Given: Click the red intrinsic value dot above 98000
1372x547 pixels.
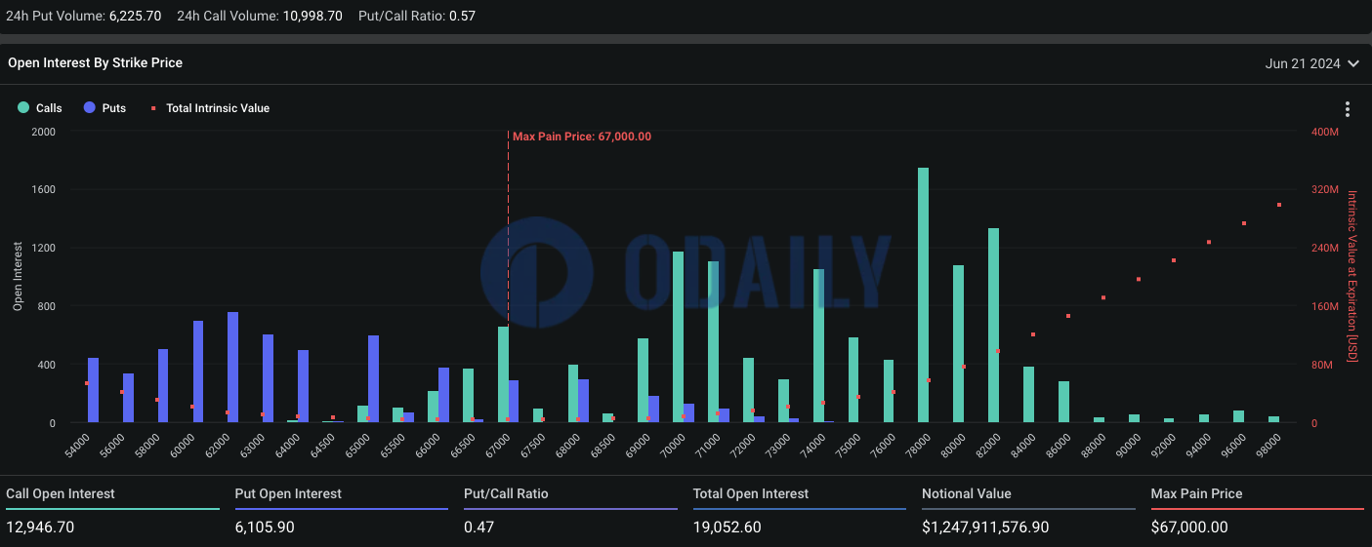Looking at the screenshot, I should point(1278,205).
